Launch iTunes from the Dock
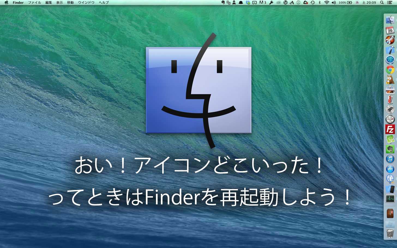Image resolution: width=397 pixels, height=248 pixels. point(390,159)
